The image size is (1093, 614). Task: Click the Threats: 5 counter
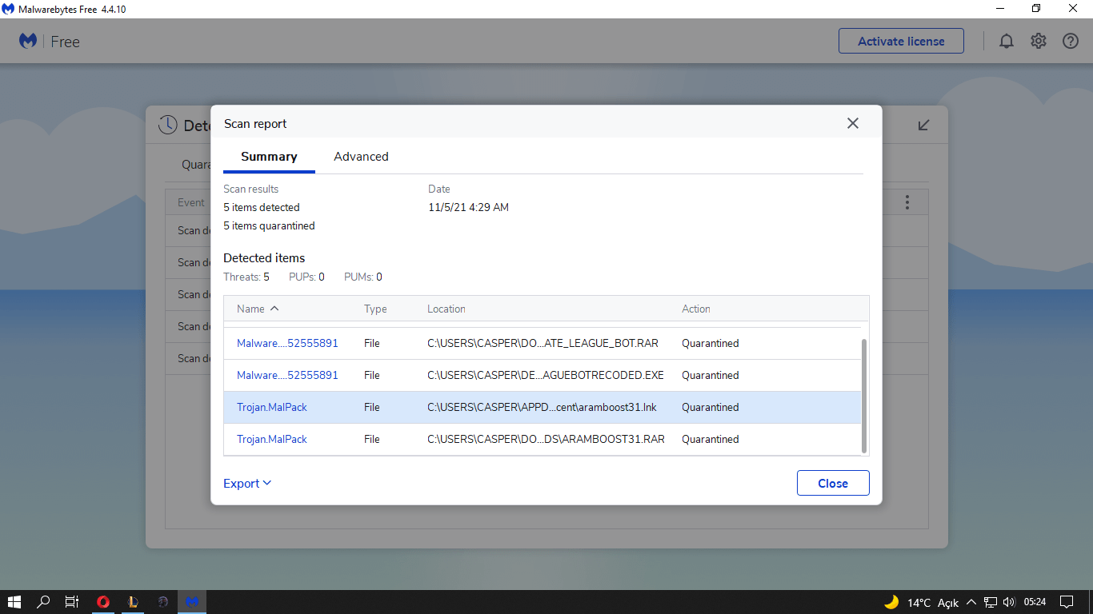click(246, 277)
